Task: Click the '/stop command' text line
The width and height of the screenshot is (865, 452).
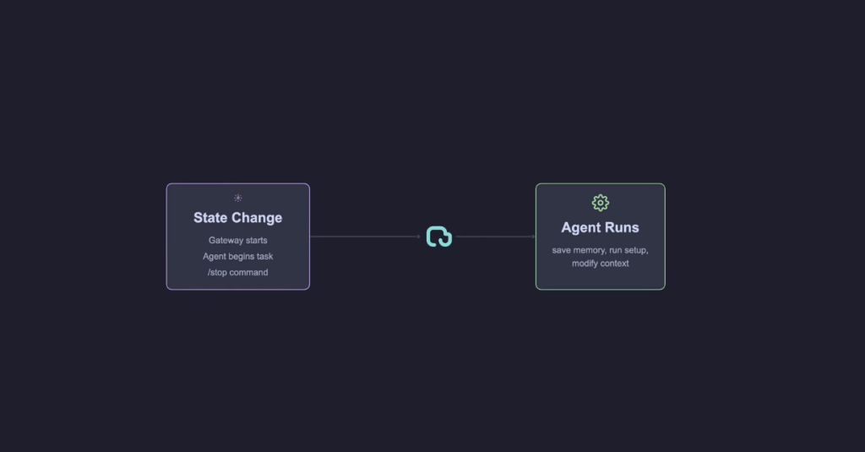Action: pos(237,272)
